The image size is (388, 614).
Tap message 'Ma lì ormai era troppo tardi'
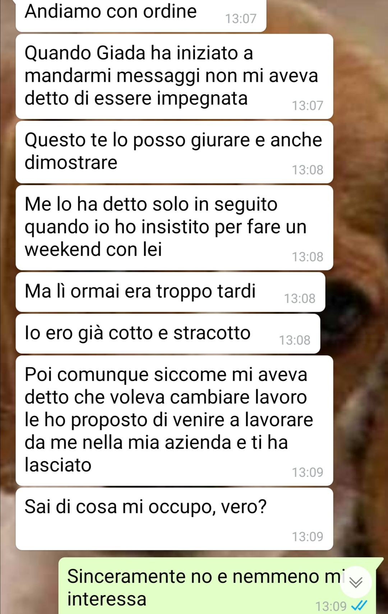coord(170,292)
